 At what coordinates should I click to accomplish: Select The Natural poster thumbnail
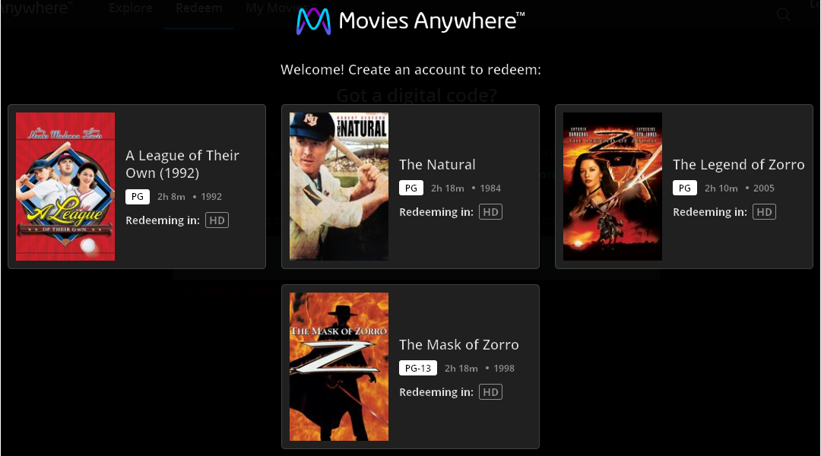click(339, 186)
